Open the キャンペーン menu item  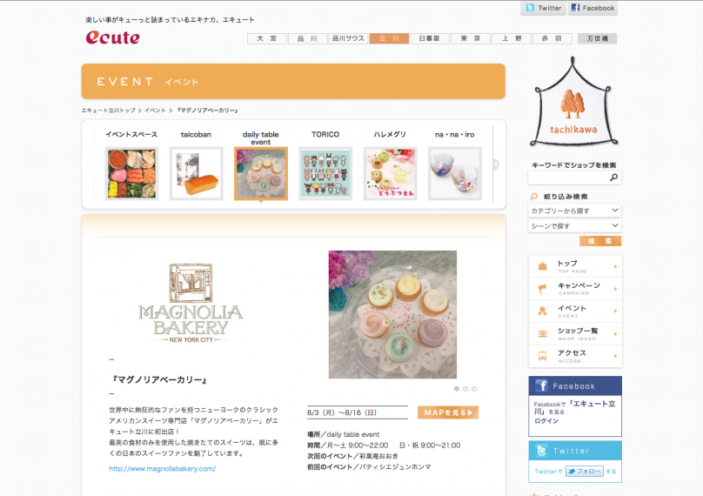click(x=575, y=289)
